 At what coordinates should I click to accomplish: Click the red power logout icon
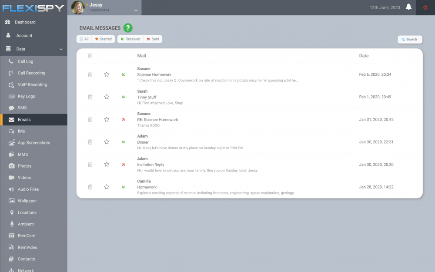425,7
